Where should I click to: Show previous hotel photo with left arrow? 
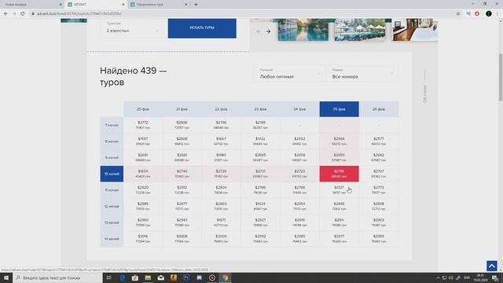(x=259, y=31)
